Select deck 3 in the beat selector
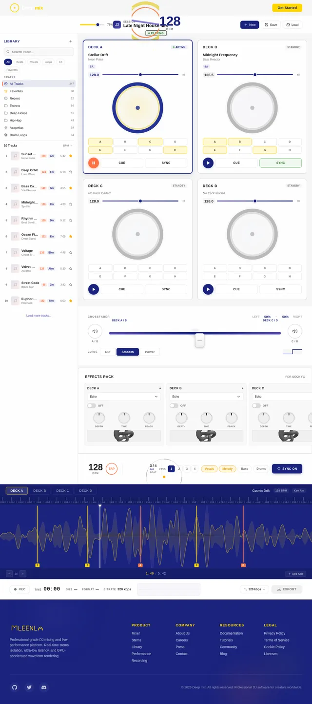The width and height of the screenshot is (312, 704). point(187,469)
